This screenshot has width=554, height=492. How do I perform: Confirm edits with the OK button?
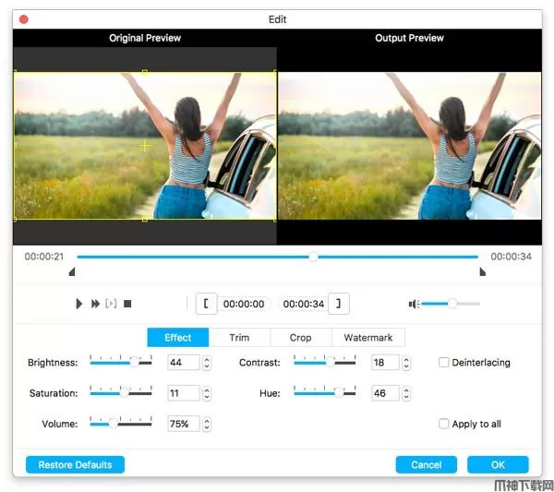click(498, 464)
